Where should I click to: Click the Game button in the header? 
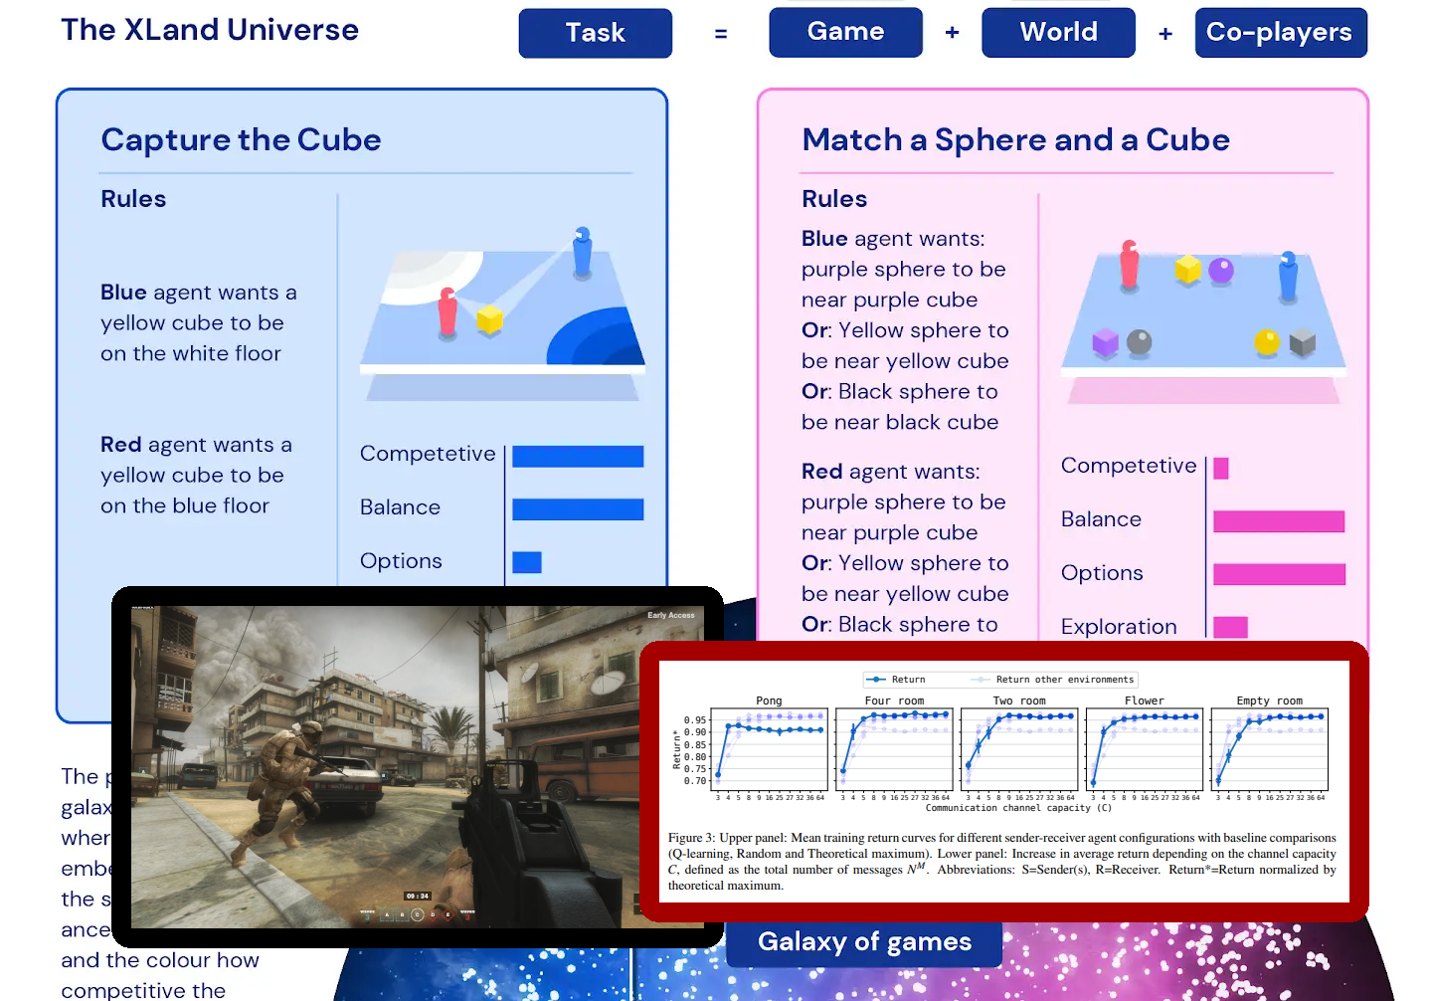[845, 32]
